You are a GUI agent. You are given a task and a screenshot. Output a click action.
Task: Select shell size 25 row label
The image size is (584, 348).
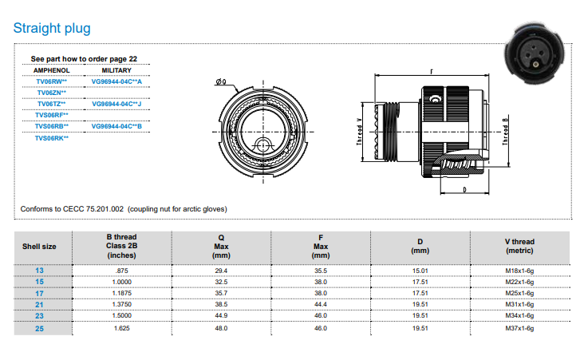(x=39, y=328)
